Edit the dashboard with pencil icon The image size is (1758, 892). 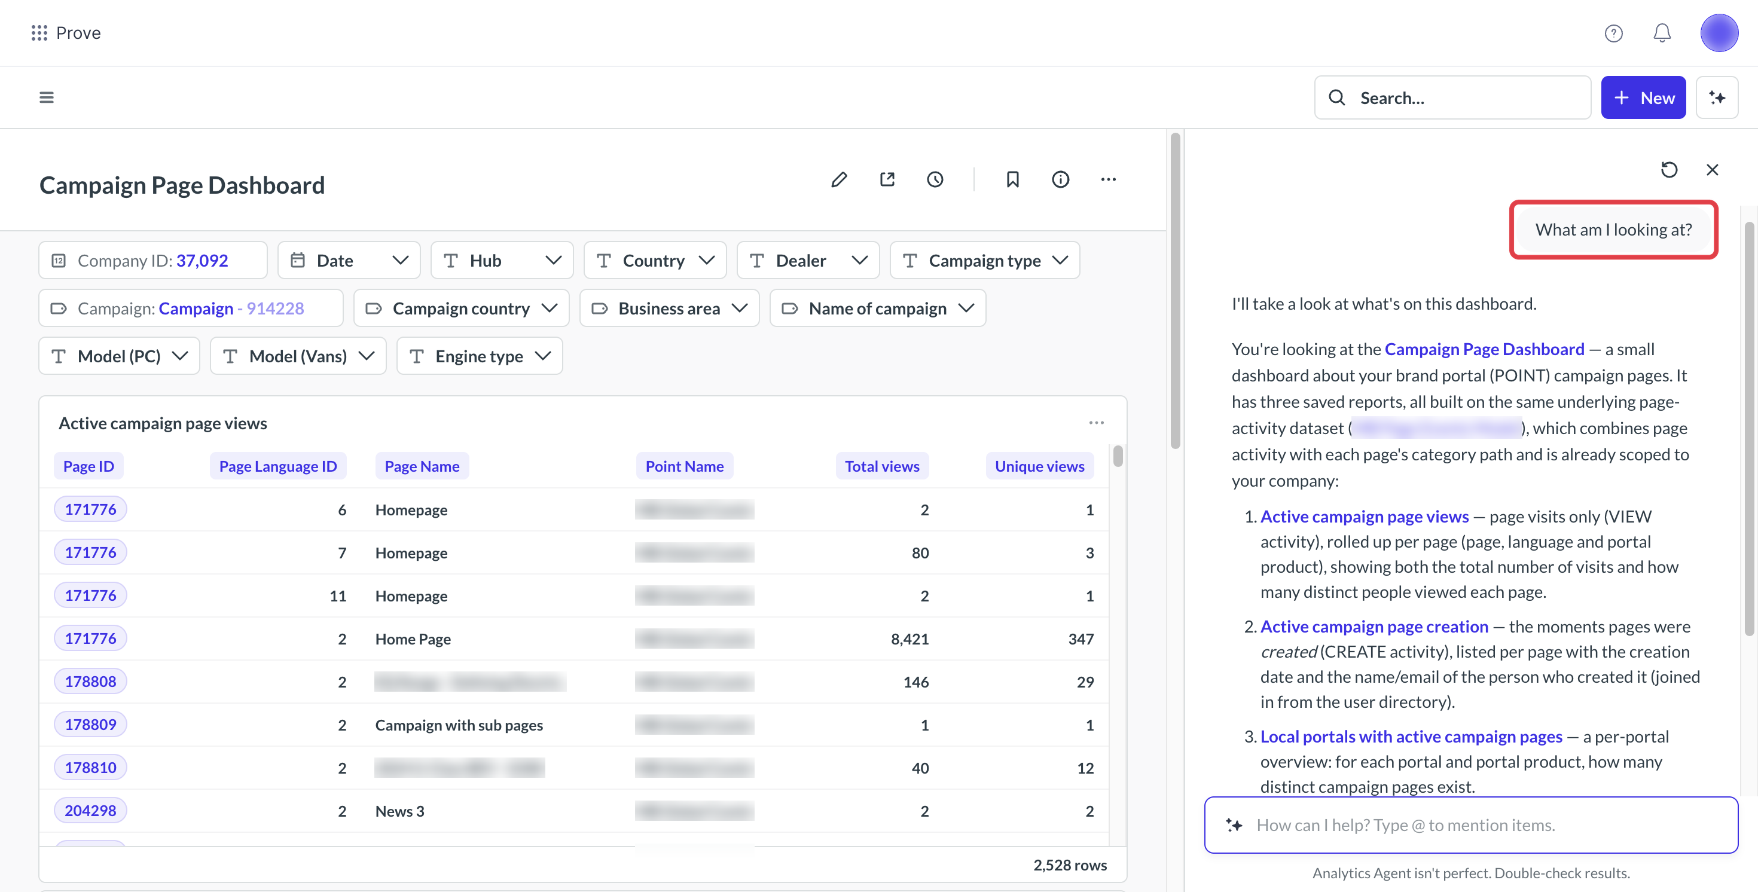840,179
